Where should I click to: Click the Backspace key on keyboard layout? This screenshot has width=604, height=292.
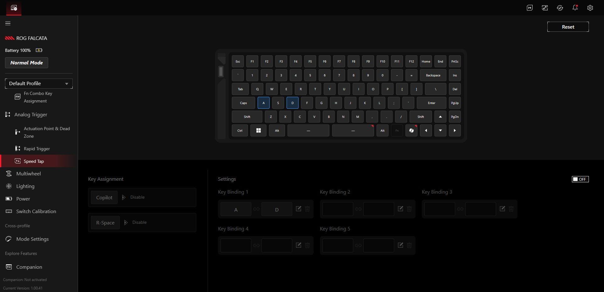pyautogui.click(x=433, y=75)
